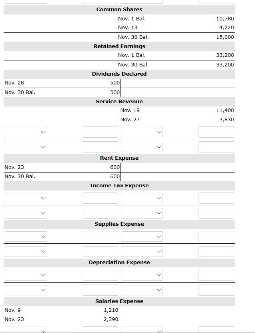
Task: Expand the first Income Tax Expense dropdown
Action: pos(26,198)
